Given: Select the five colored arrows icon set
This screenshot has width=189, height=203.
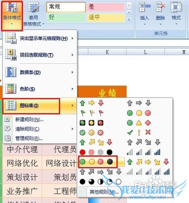Looking at the screenshot, I should 148,162.
